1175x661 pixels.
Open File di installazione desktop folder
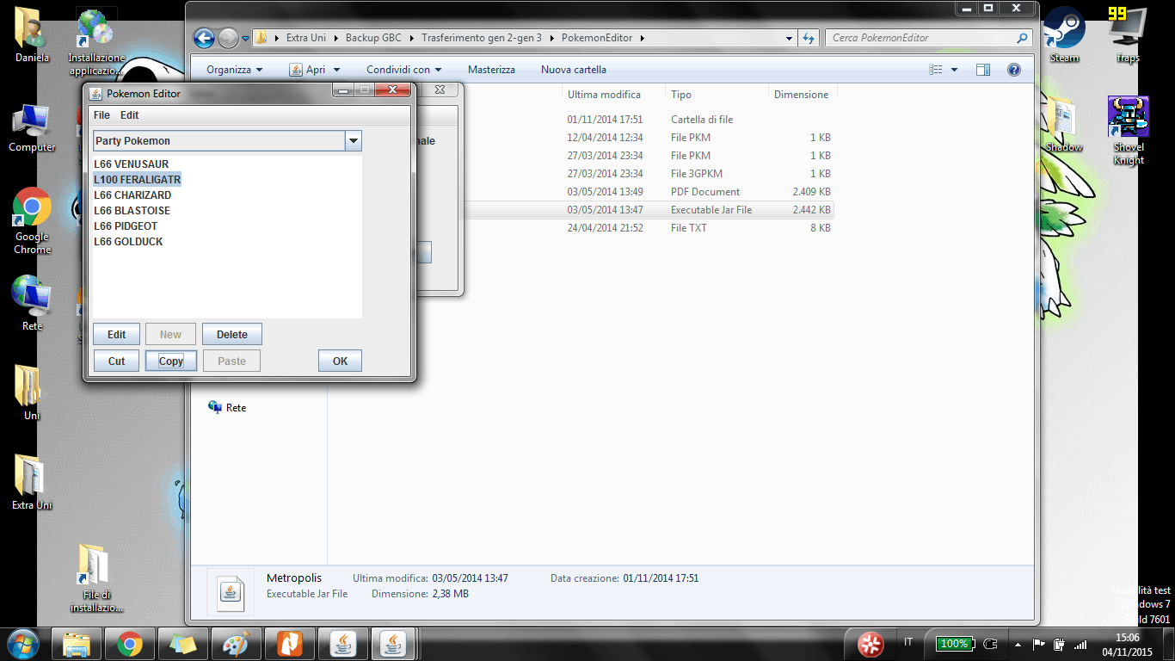pyautogui.click(x=96, y=578)
